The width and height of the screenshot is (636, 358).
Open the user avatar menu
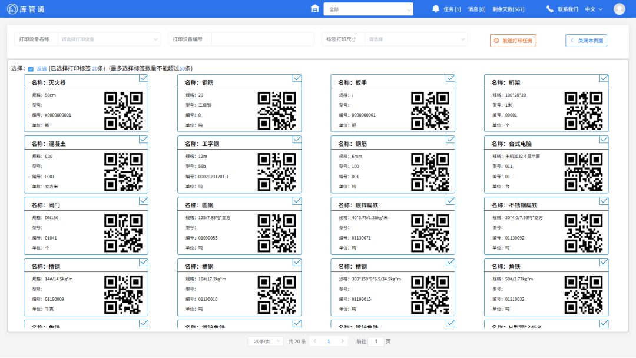click(x=620, y=8)
